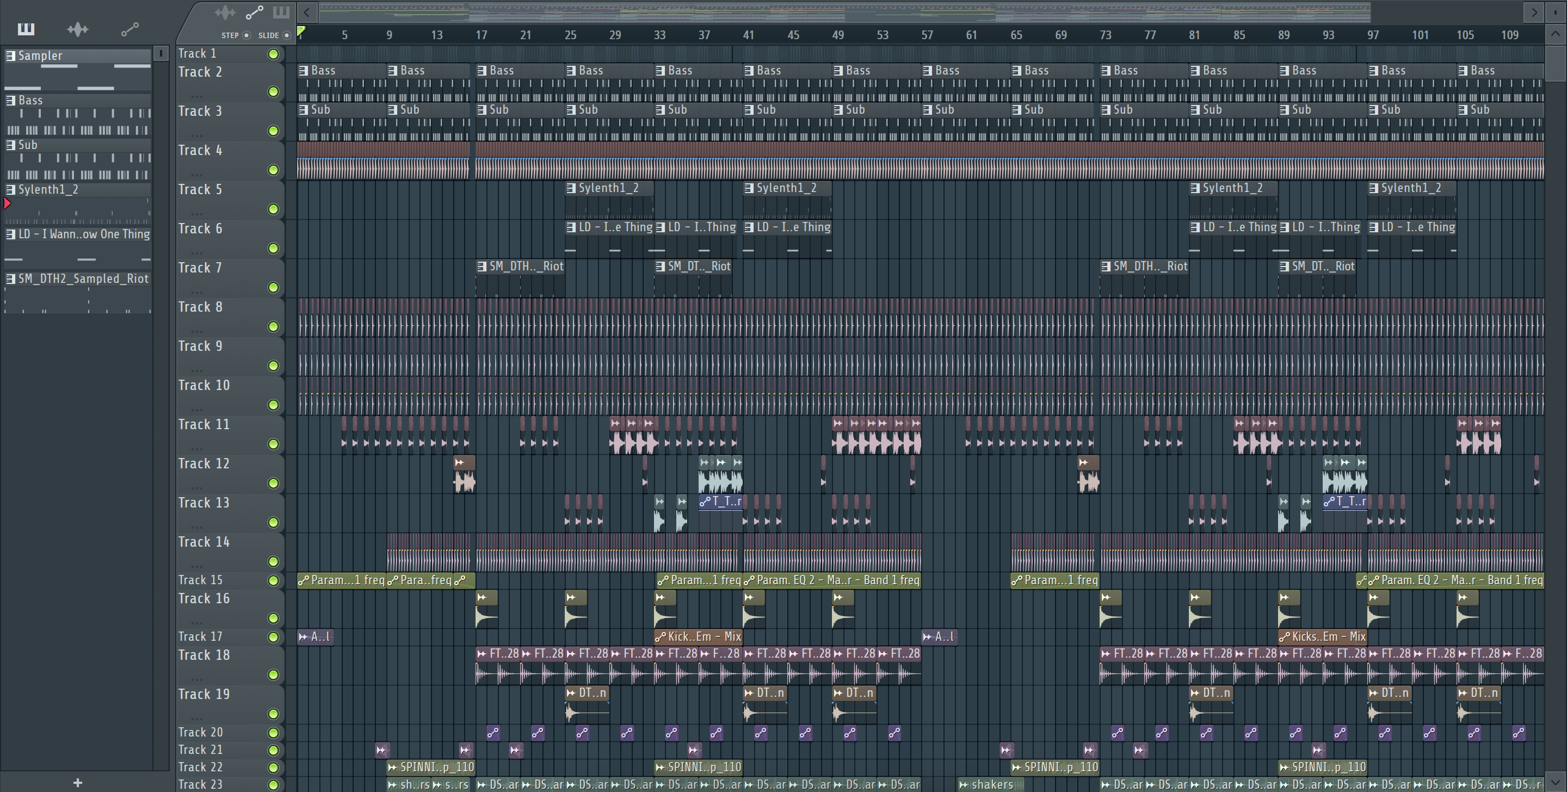Click the Track 8 header label
The width and height of the screenshot is (1567, 792).
pos(200,307)
